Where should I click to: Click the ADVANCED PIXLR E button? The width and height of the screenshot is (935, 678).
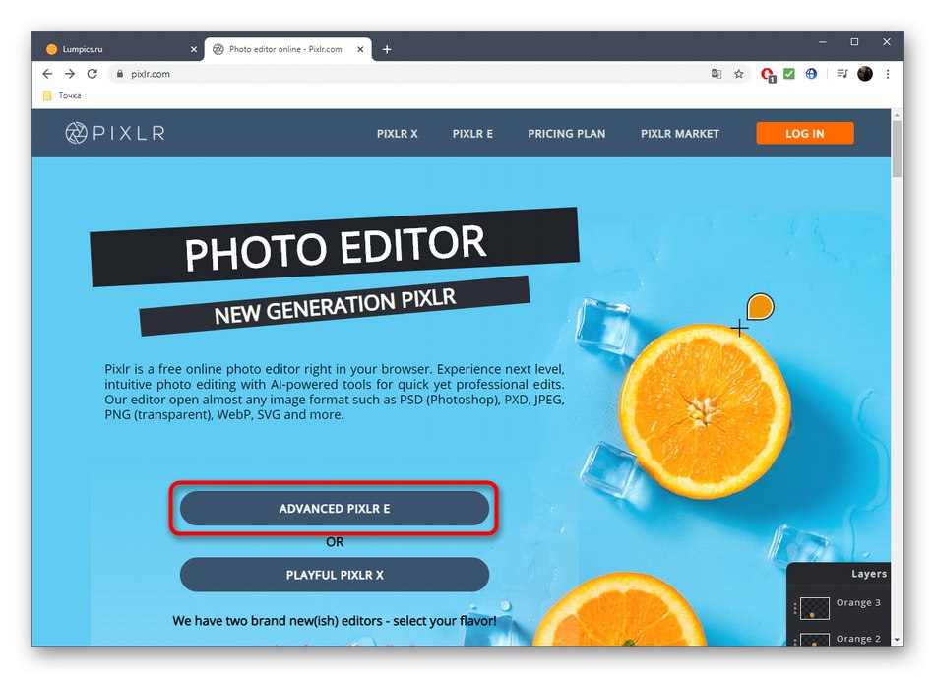coord(335,509)
